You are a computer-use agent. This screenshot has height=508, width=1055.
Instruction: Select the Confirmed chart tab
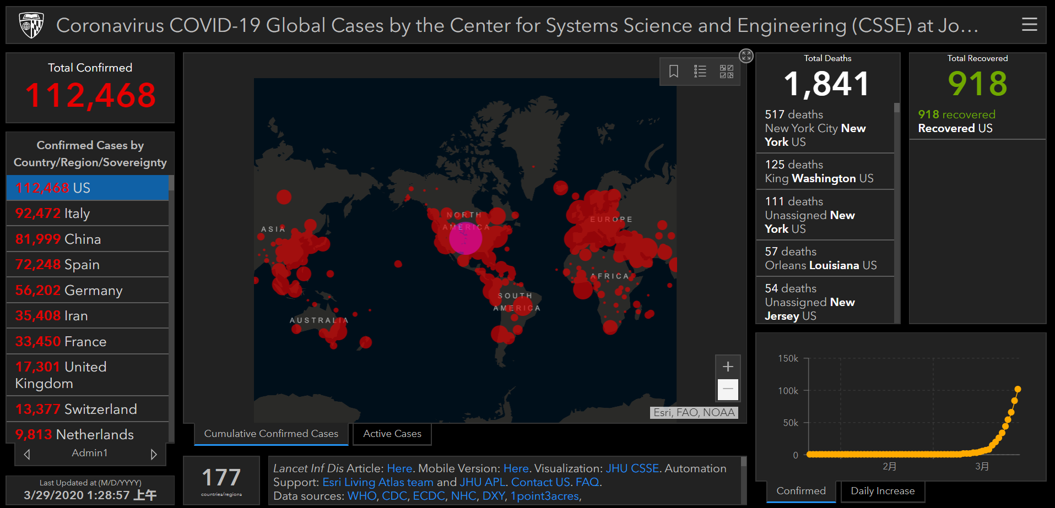[801, 491]
